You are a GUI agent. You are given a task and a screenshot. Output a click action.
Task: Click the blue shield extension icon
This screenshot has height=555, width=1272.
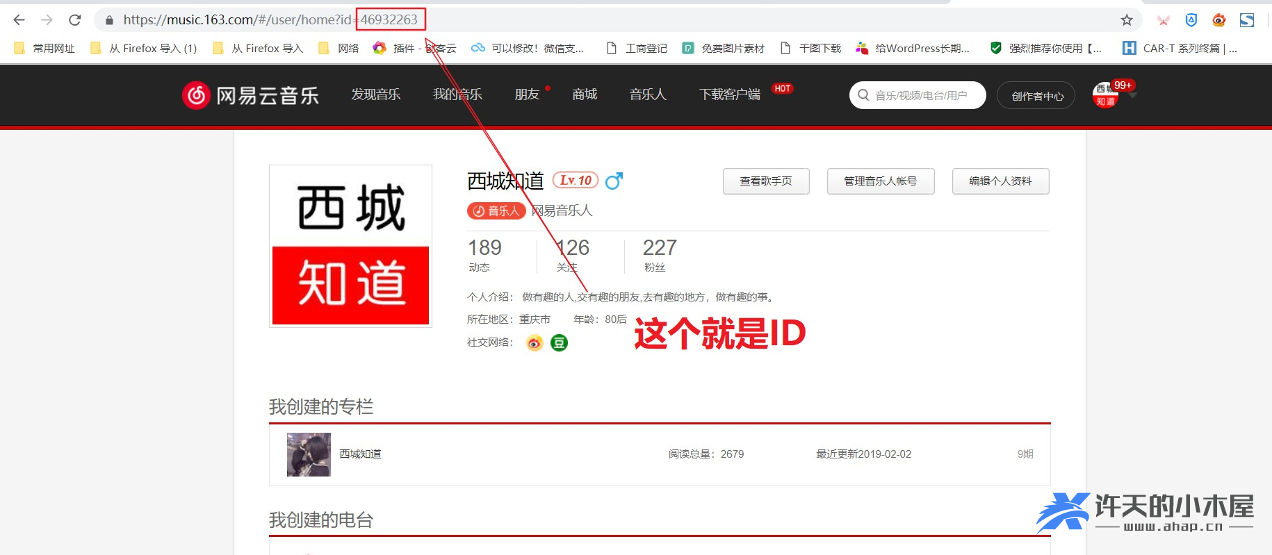point(1191,20)
